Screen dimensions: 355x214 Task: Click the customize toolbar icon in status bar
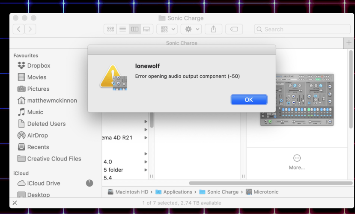pyautogui.click(x=15, y=203)
